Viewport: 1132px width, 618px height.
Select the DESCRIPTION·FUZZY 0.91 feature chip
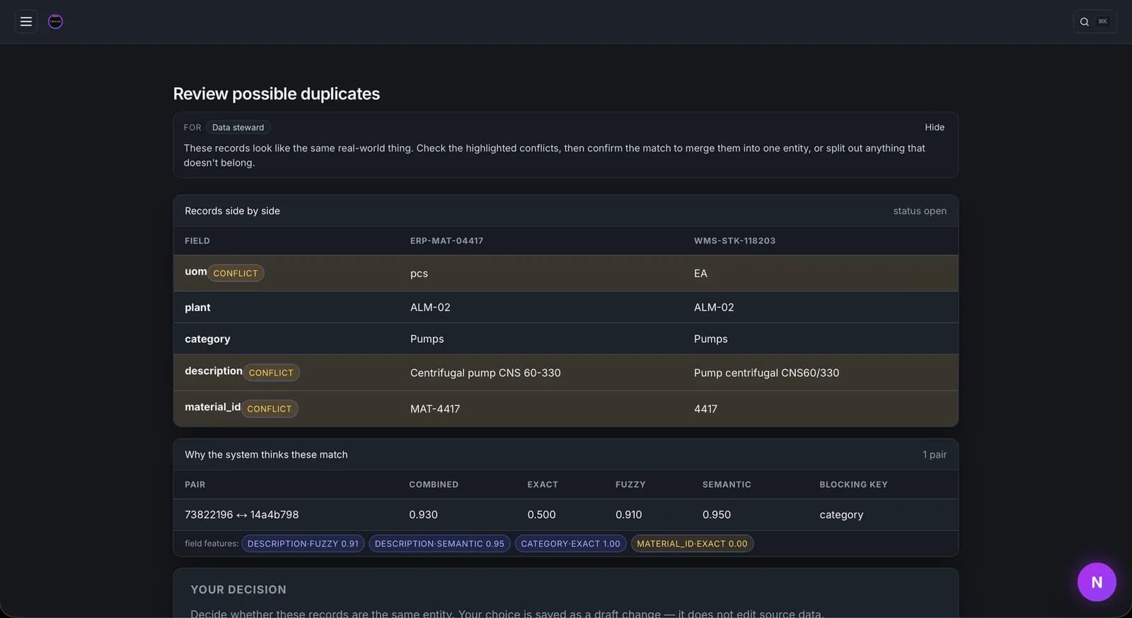303,544
